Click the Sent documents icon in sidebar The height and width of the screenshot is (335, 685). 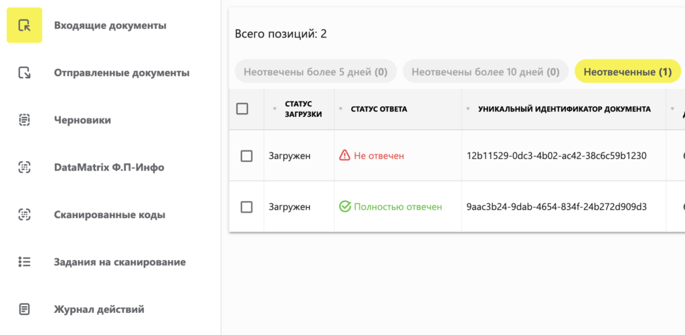[x=24, y=73]
